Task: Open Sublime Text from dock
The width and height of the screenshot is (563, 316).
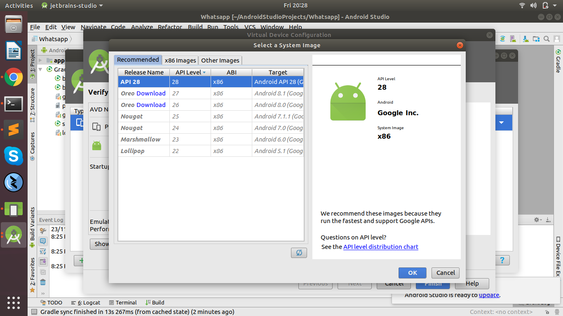Action: 14,130
